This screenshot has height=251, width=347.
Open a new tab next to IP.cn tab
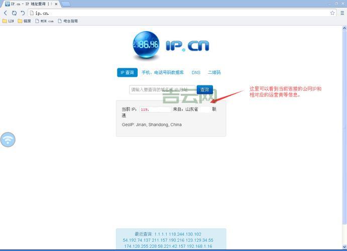click(x=66, y=4)
